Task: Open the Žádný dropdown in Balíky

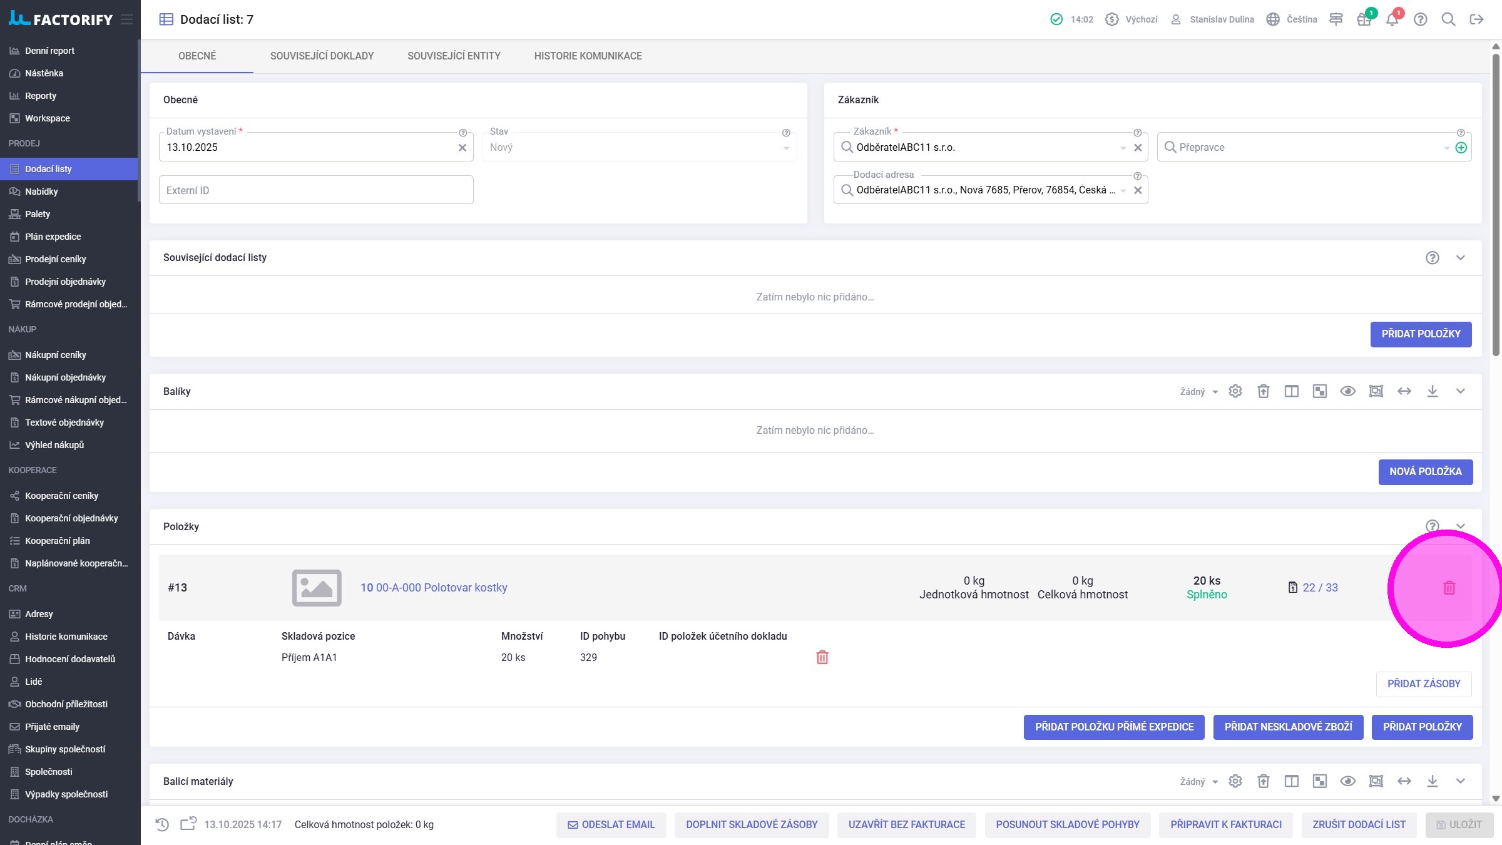Action: point(1198,392)
